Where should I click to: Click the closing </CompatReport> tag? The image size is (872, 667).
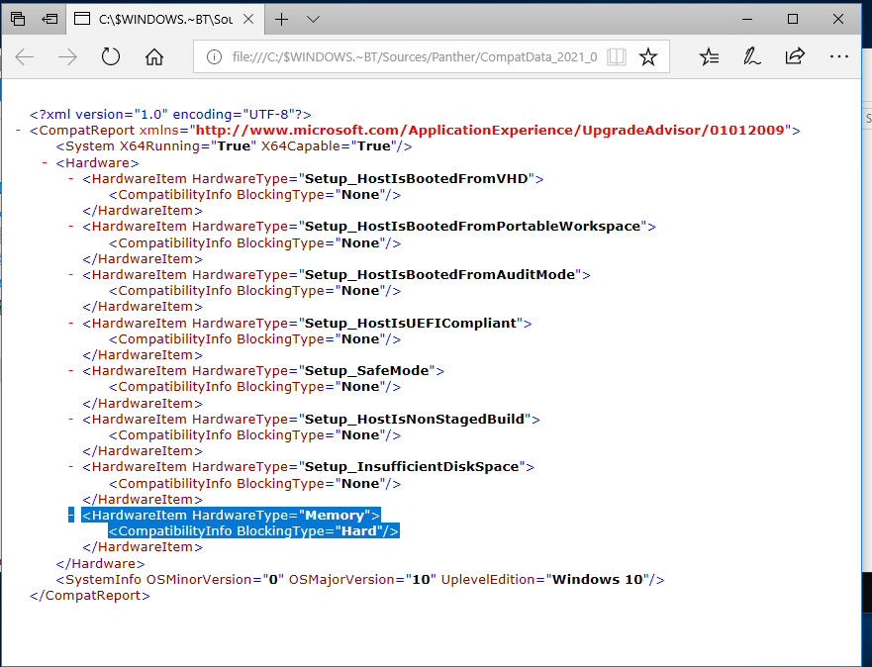[89, 596]
